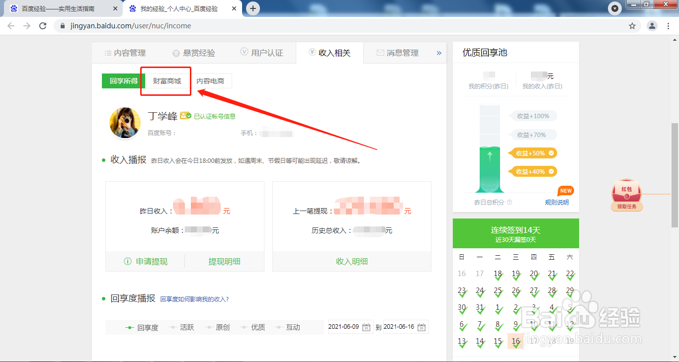This screenshot has height=362, width=679.
Task: Select calendar day 31 in the sign-in calendar
Action: coord(480,308)
